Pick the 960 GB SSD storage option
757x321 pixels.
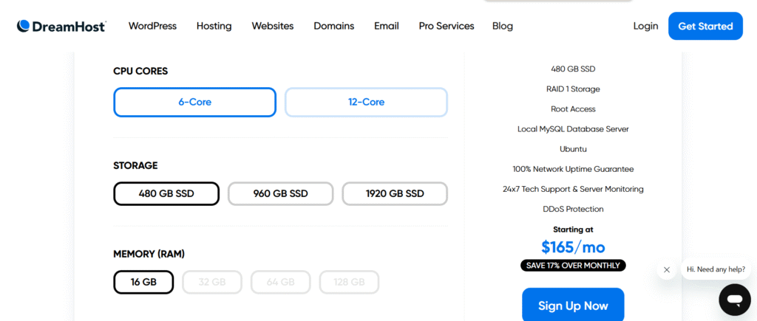(280, 193)
